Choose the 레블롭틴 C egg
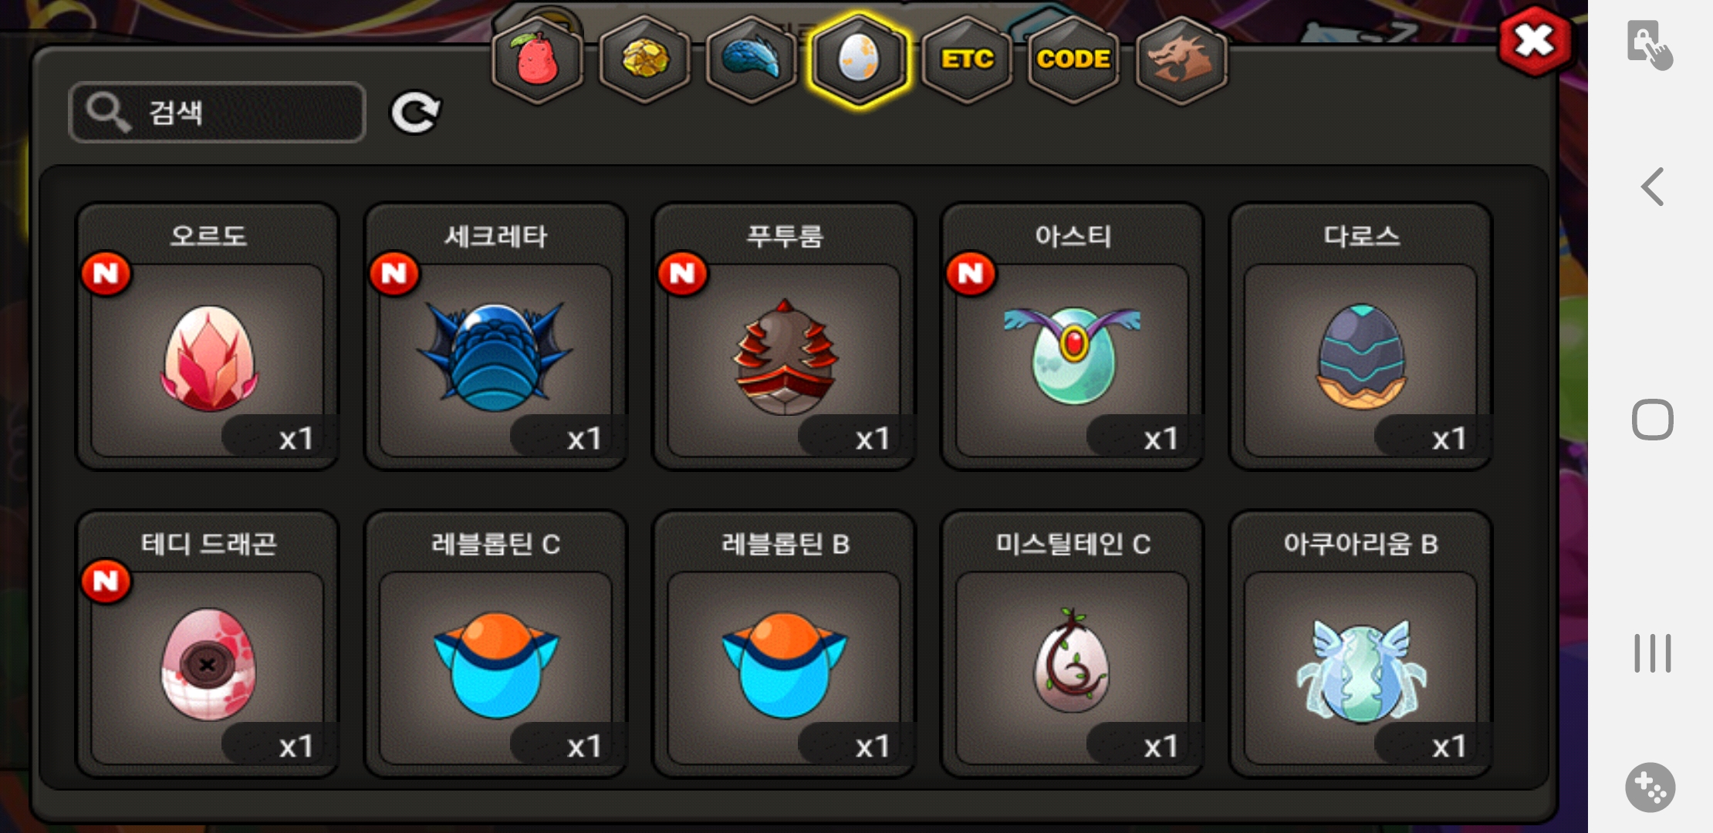Screen dimensions: 1713x833 [495, 644]
